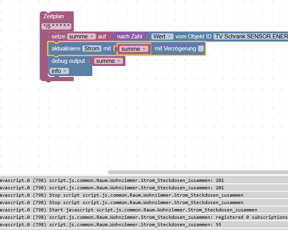
Task: Click the second Stop script log entry
Action: point(144,202)
